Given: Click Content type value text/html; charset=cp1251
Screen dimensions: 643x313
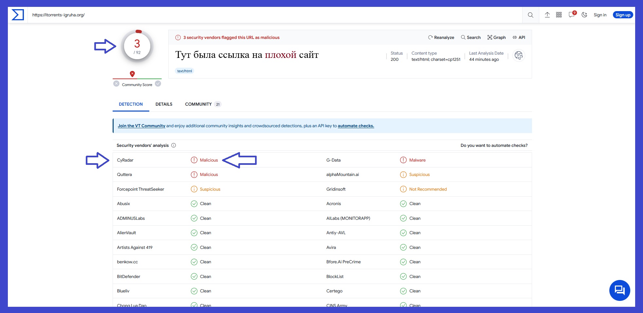Looking at the screenshot, I should (436, 59).
